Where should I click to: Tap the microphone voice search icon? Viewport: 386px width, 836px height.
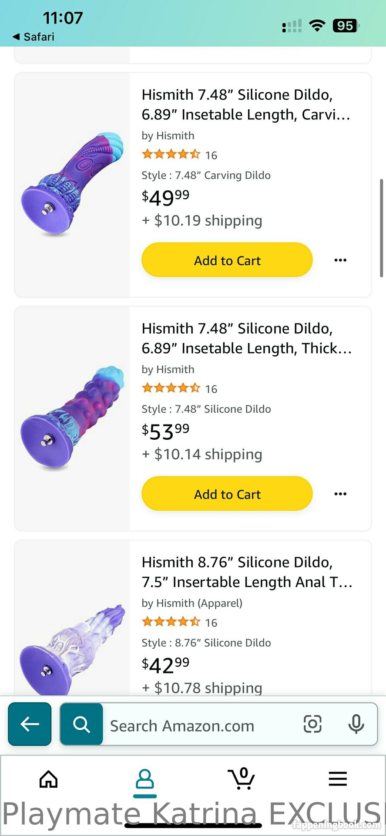click(356, 724)
